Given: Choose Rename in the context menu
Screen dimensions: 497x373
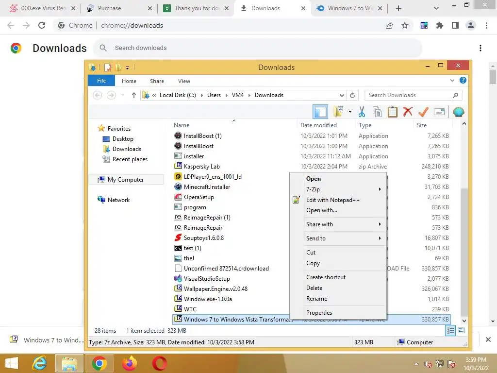Looking at the screenshot, I should (x=338, y=299).
